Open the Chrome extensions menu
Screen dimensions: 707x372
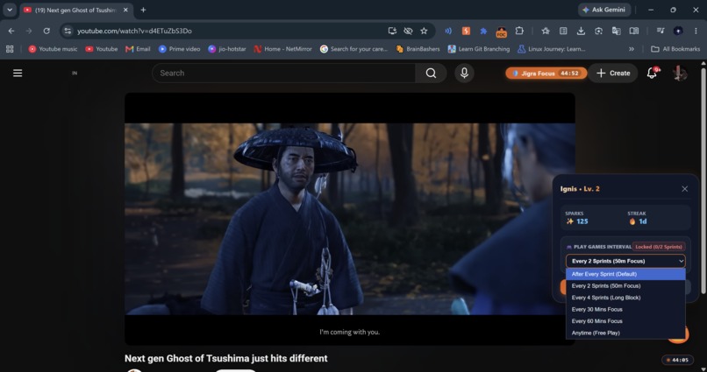519,31
